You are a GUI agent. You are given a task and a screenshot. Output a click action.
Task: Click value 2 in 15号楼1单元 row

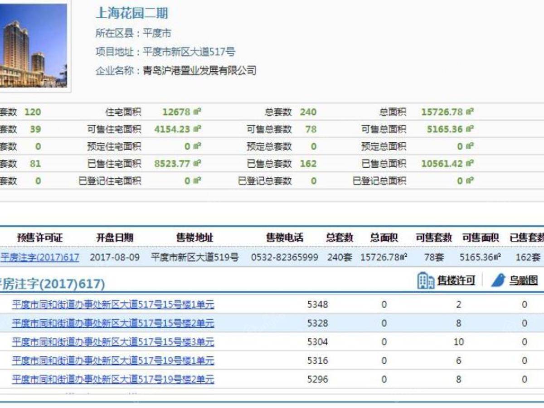point(459,305)
